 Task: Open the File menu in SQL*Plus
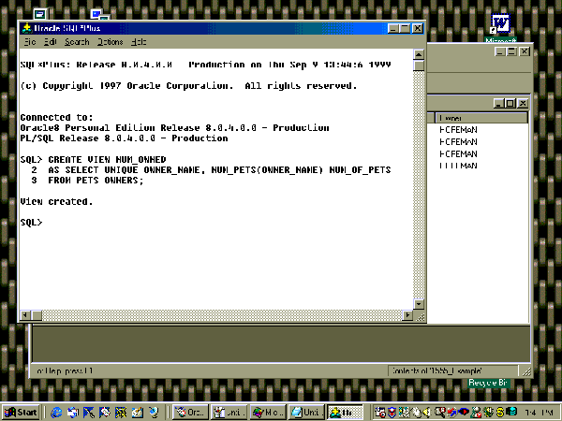[30, 42]
